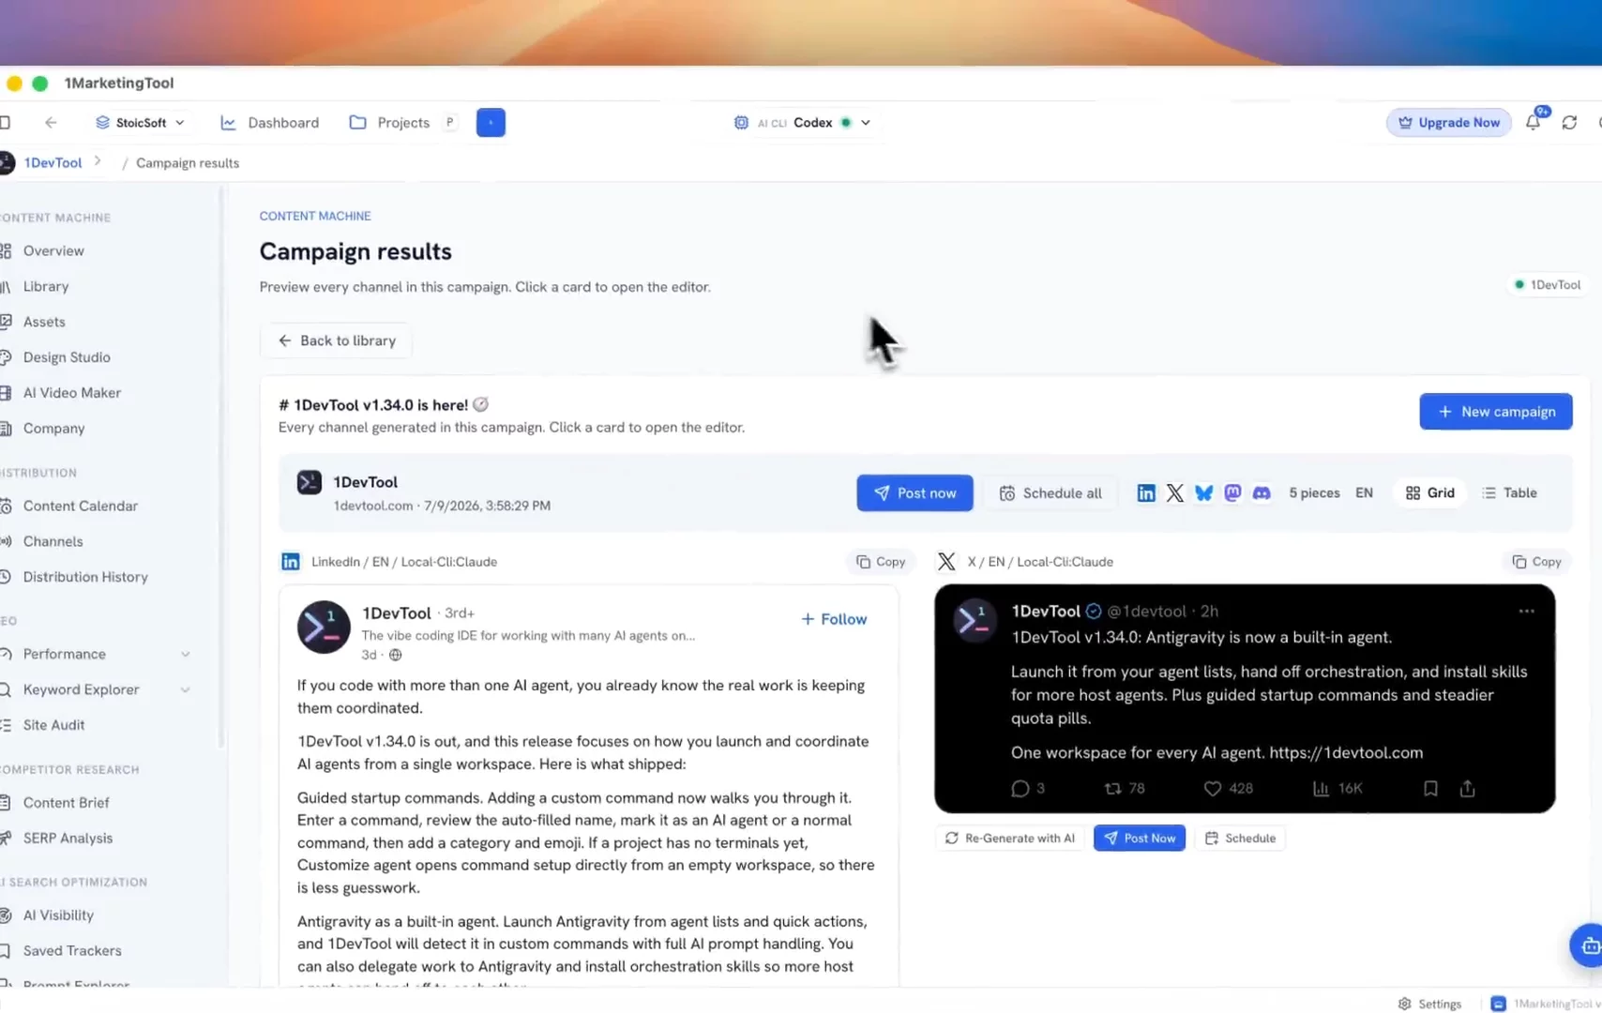Open Company in the sidebar
Image resolution: width=1602 pixels, height=1013 pixels.
[x=53, y=429]
